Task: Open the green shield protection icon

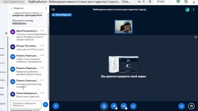Action: pyautogui.click(x=178, y=2)
